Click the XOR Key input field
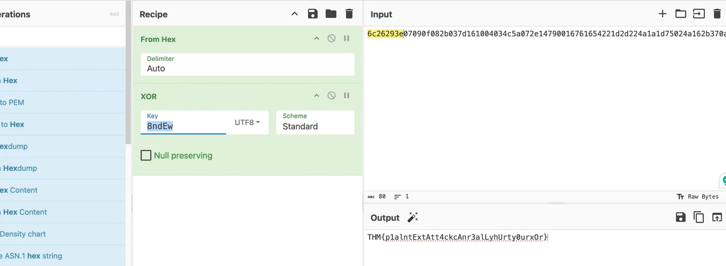 (183, 126)
